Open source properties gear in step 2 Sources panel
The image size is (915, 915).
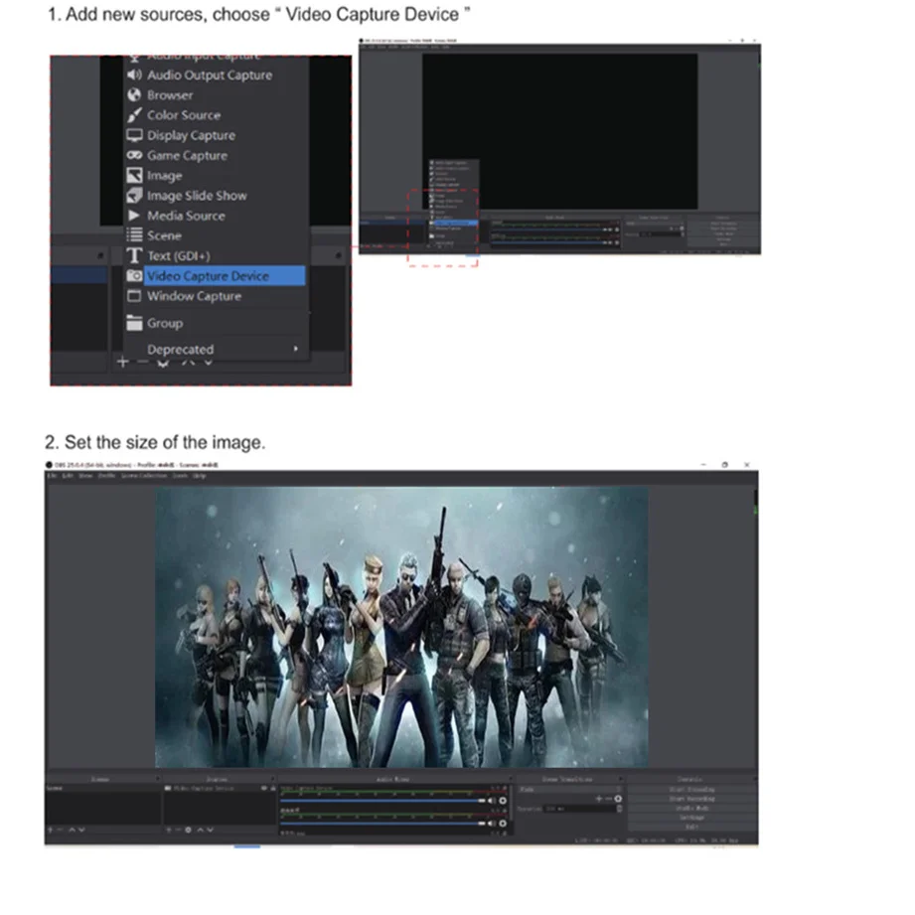point(188,830)
